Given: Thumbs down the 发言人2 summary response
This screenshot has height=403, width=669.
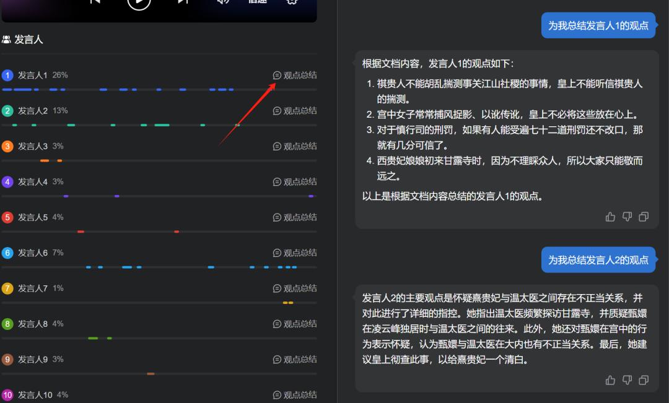Looking at the screenshot, I should (x=627, y=379).
